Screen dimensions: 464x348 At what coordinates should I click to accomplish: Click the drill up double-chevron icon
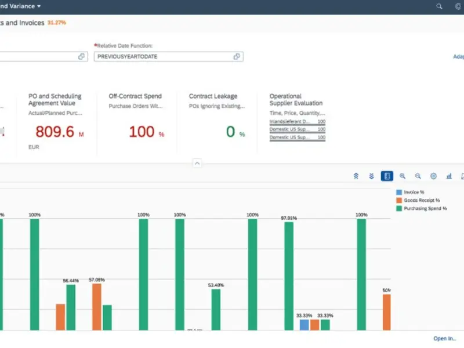[x=356, y=176]
